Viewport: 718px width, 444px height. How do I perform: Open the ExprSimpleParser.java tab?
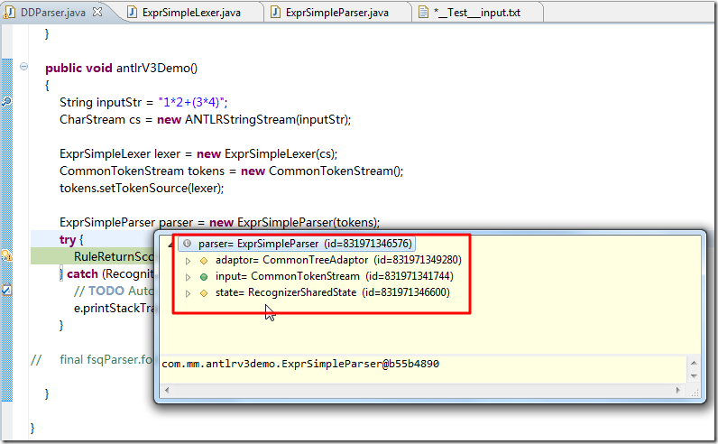click(x=337, y=13)
